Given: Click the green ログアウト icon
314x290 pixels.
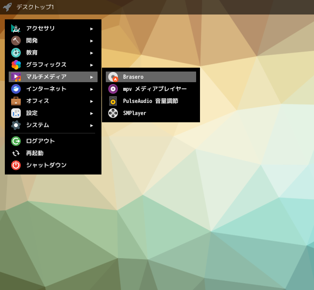Looking at the screenshot, I should click(16, 141).
